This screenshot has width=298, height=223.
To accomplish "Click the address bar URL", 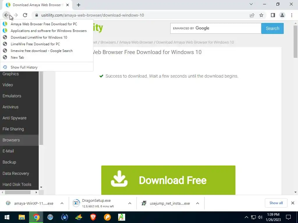I will 92,15.
